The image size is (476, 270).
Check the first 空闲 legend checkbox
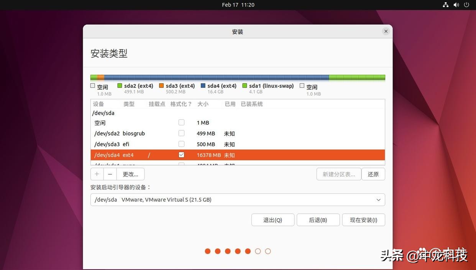click(92, 85)
